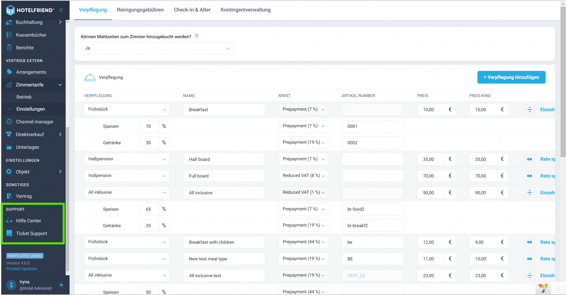Click the logout icon next to Iryna

(61, 285)
